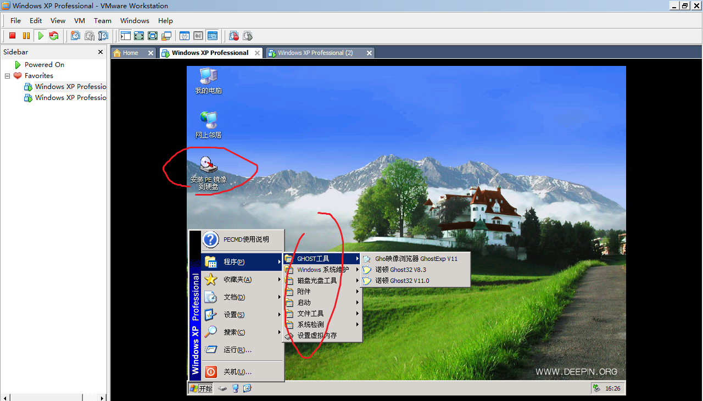
Task: Expand the 文档(D) start menu entry
Action: (242, 297)
